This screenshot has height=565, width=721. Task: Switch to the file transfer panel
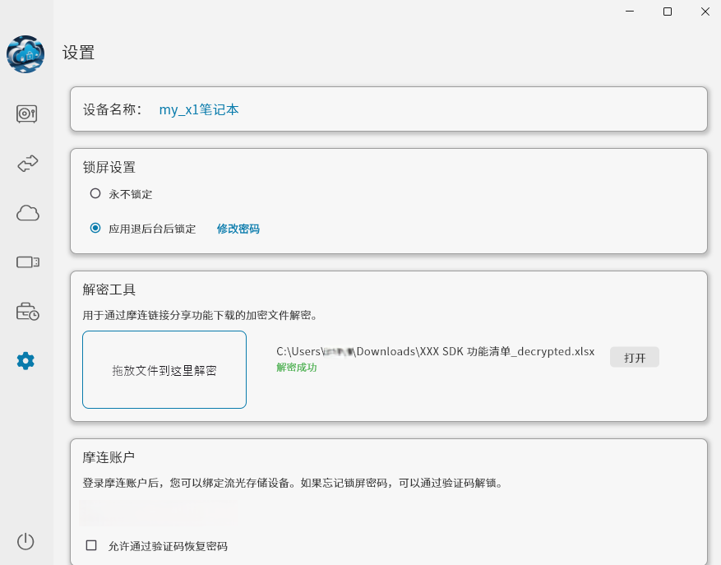coord(25,164)
